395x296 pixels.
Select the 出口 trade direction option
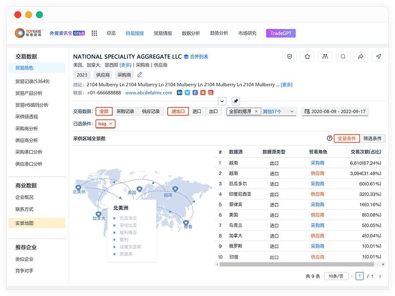(x=213, y=111)
